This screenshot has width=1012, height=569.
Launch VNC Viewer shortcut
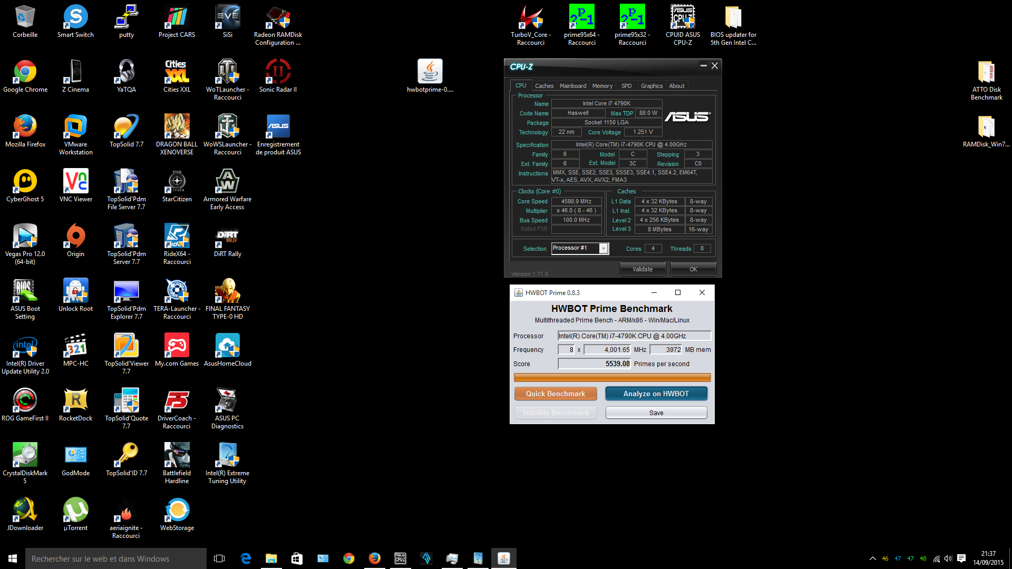(x=75, y=186)
